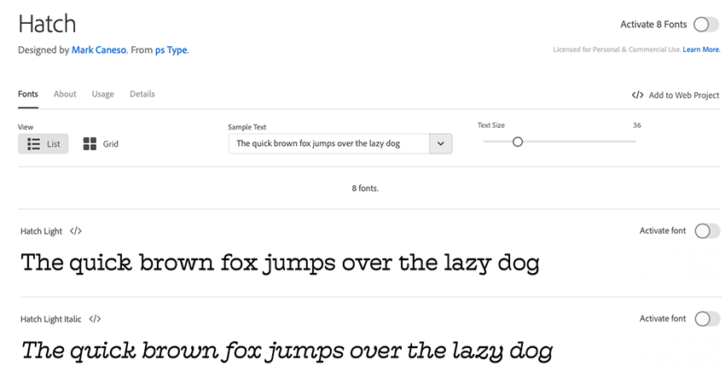Click embed code icon beside Hatch Light

coord(76,231)
